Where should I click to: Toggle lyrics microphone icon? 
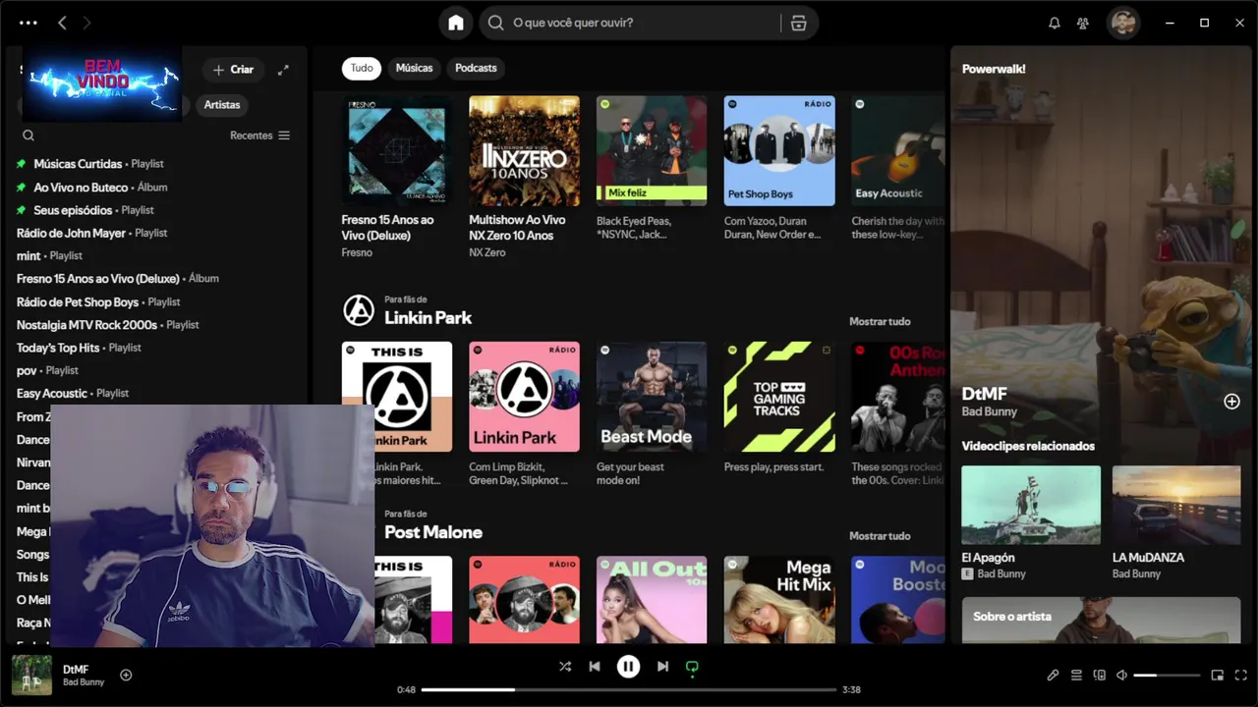(1053, 676)
